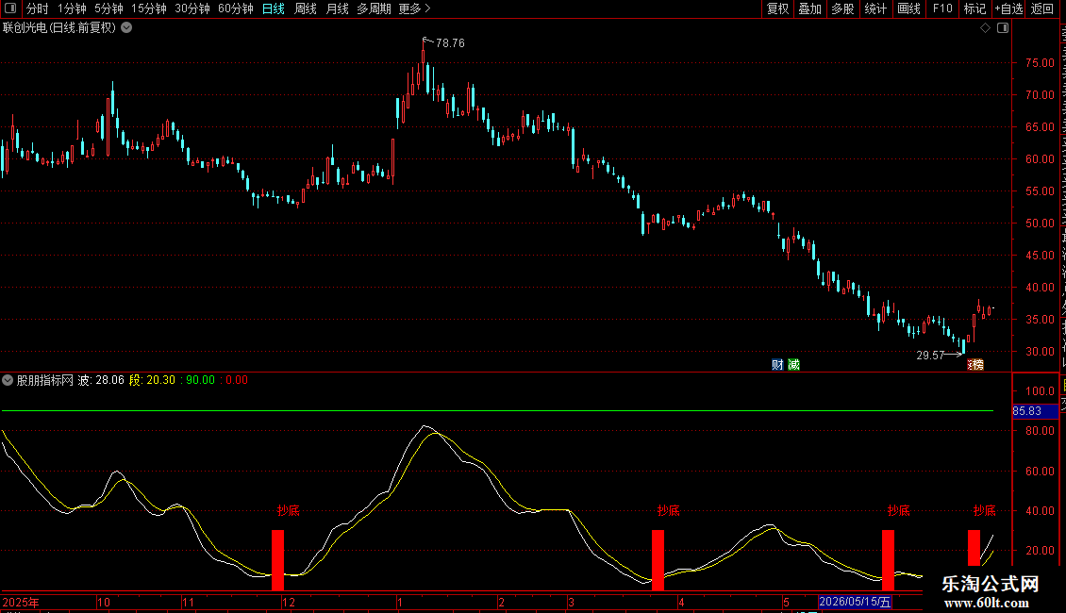1066x613 pixels.
Task: Click the 标记 mark button
Action: (974, 8)
